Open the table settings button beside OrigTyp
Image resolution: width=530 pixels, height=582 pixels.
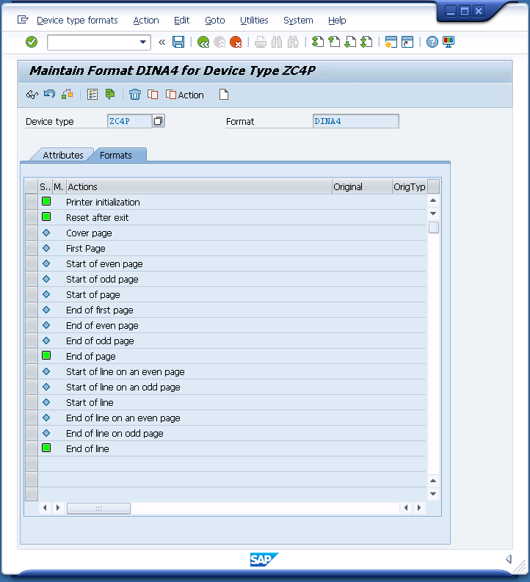click(434, 186)
